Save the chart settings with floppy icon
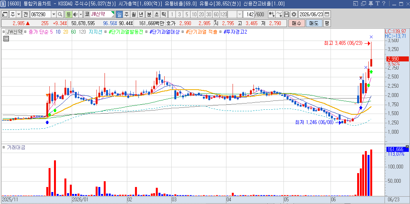 coord(287,14)
